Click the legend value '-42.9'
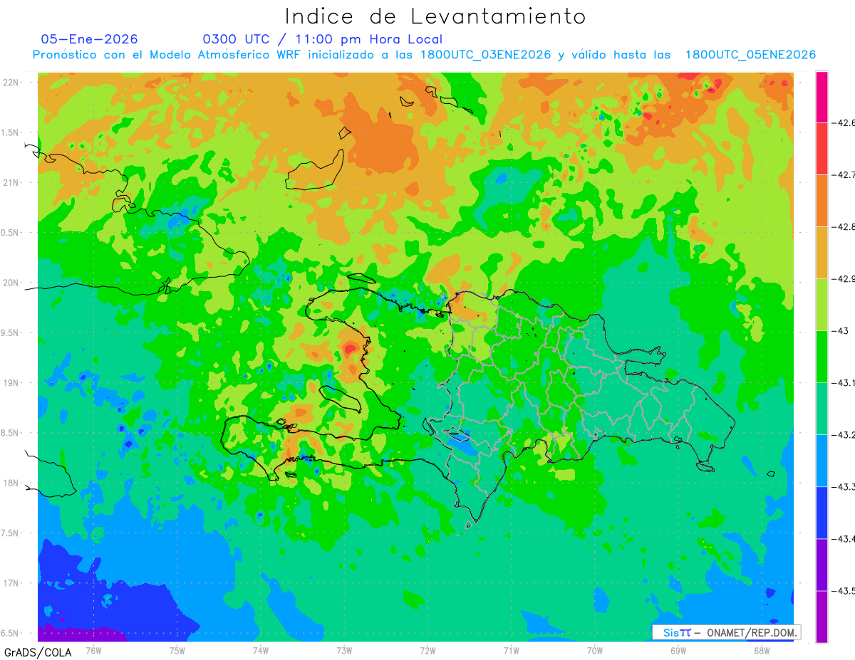 click(844, 279)
